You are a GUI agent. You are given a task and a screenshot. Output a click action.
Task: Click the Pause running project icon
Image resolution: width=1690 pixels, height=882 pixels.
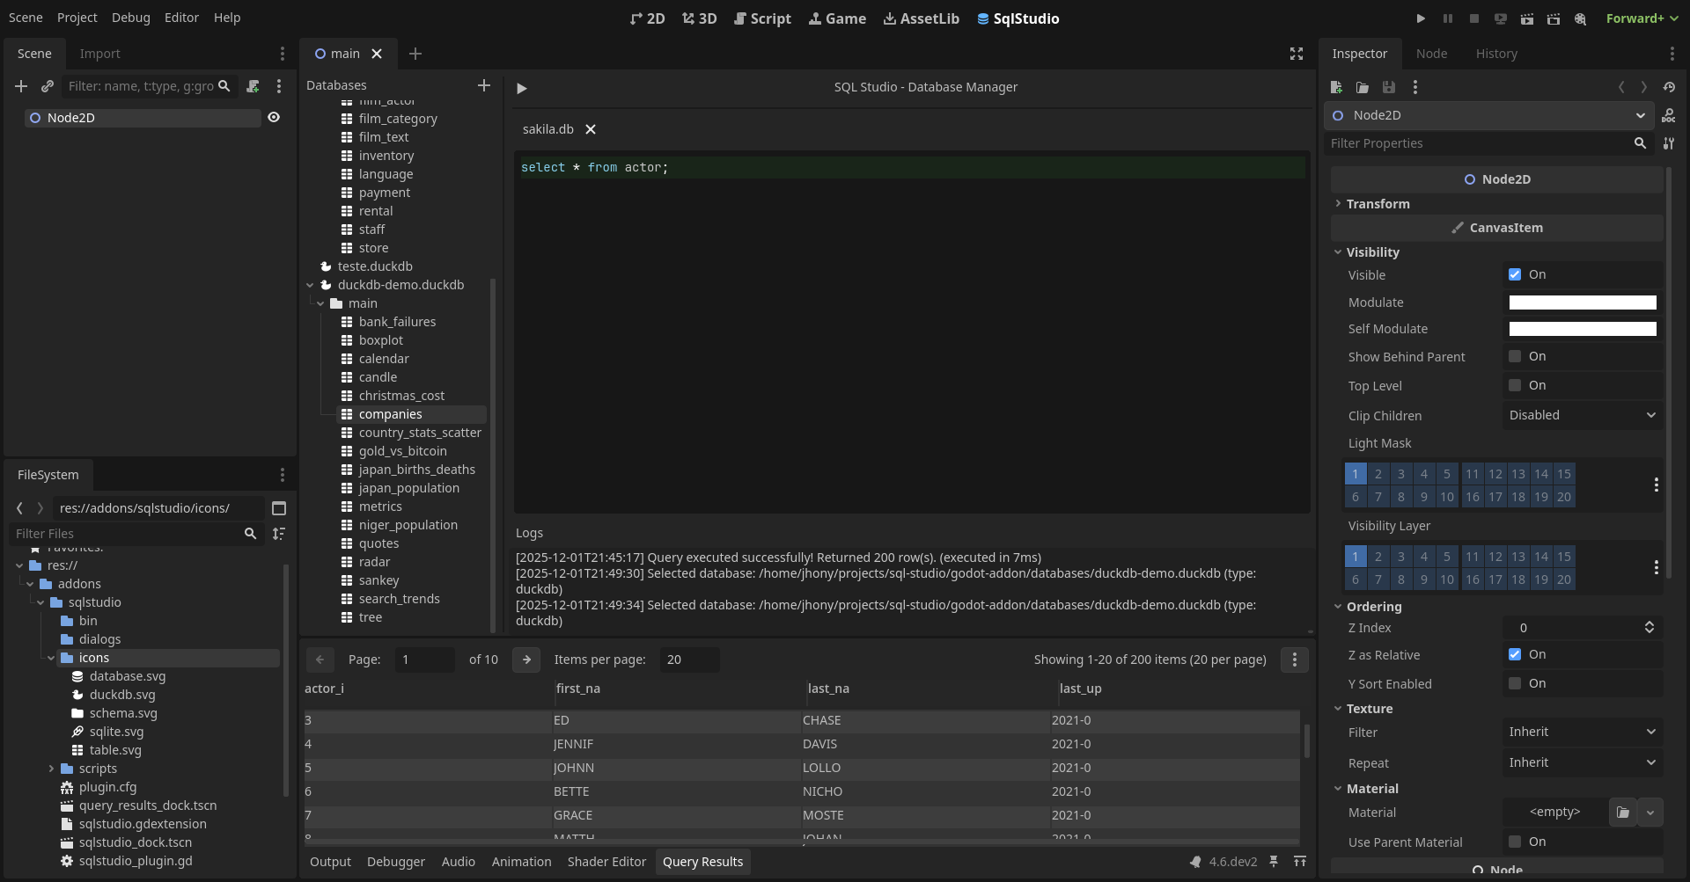tap(1448, 18)
